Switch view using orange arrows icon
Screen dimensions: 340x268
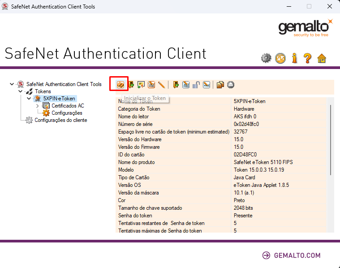pyautogui.click(x=280, y=58)
